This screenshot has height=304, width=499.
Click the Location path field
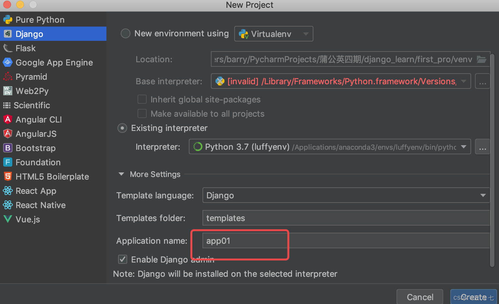pyautogui.click(x=350, y=59)
